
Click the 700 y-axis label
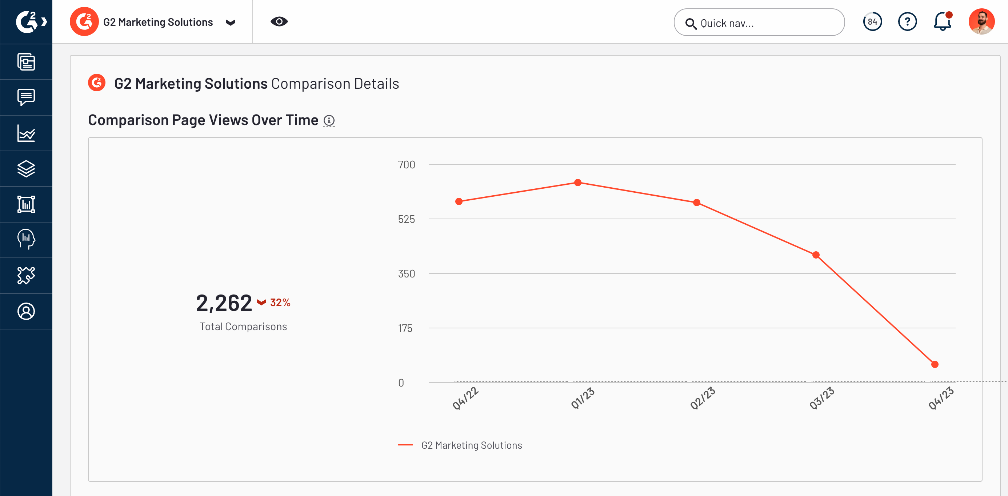coord(407,165)
